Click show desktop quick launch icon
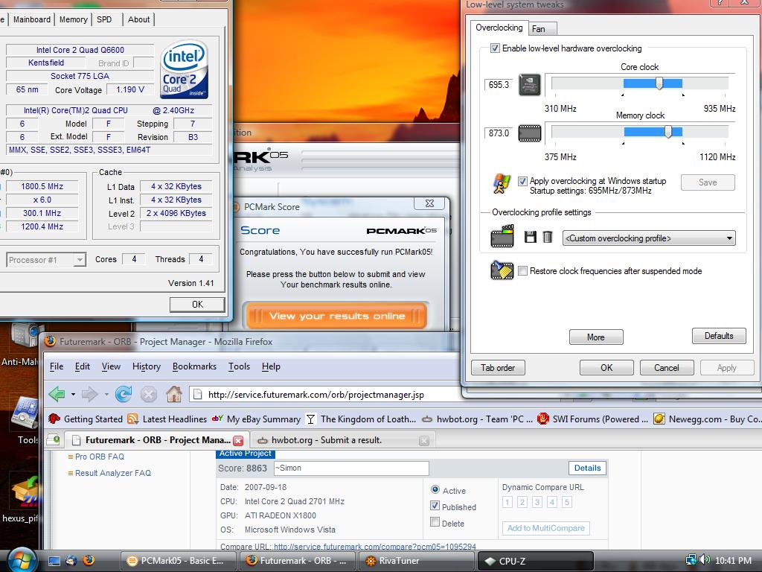Viewport: 762px width, 572px height. 54,561
